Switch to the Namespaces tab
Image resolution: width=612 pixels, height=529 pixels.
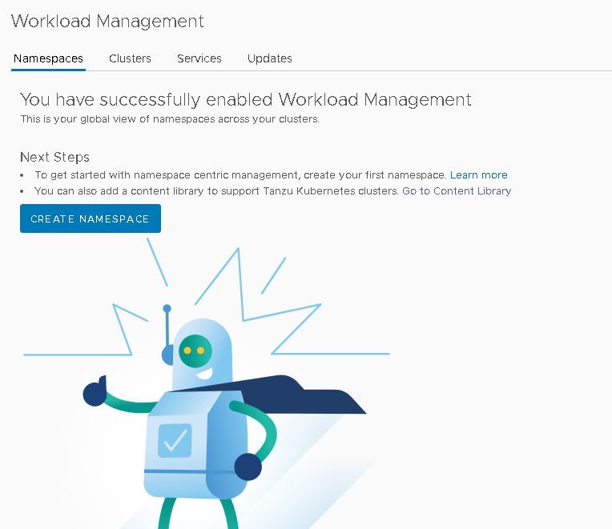[x=48, y=58]
